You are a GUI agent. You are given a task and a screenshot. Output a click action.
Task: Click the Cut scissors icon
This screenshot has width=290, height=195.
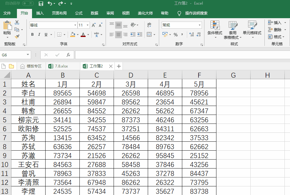pos(17,22)
